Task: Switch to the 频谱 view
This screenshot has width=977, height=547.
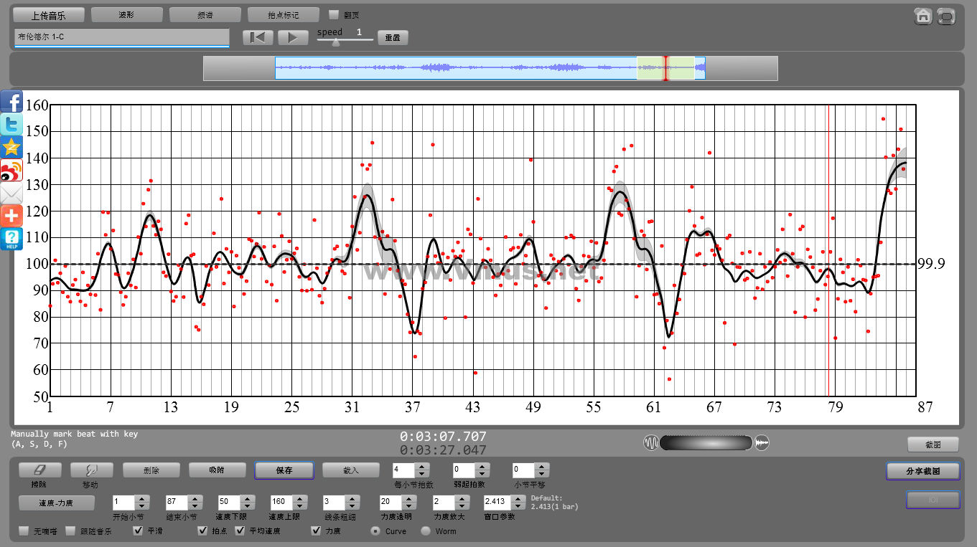Action: coord(205,14)
